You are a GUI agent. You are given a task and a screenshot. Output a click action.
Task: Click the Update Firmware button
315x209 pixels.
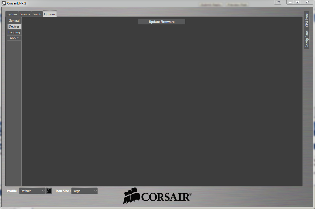162,22
